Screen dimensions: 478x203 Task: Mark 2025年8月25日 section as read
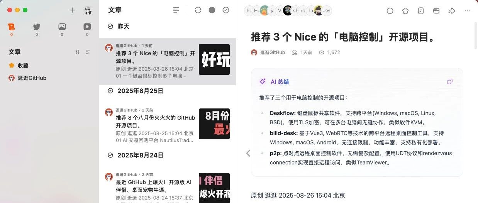pos(110,91)
